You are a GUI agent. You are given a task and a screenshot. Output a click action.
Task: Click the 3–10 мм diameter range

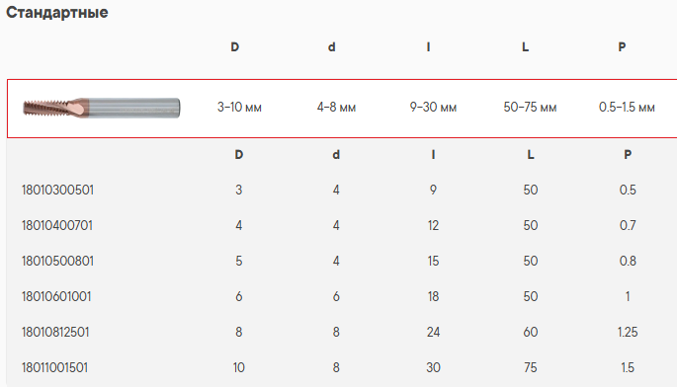coord(239,107)
